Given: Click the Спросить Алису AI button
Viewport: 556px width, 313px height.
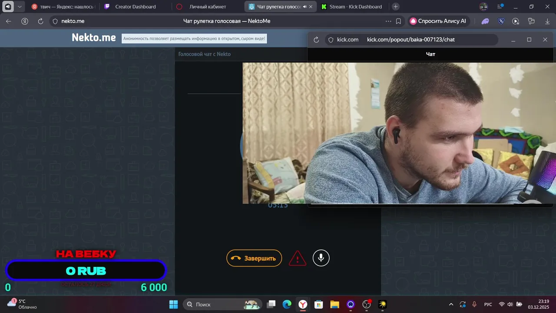Looking at the screenshot, I should click(438, 21).
